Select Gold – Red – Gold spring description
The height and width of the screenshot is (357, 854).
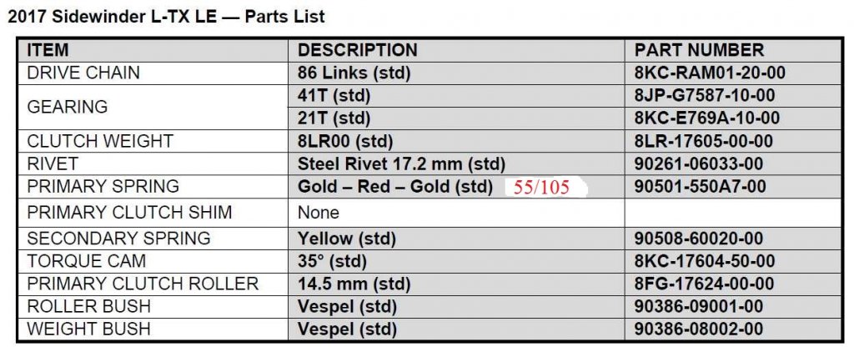click(394, 187)
